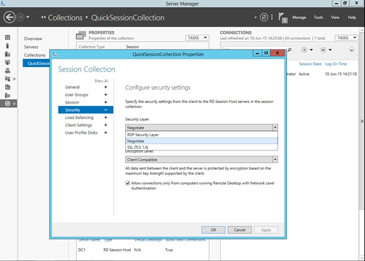The width and height of the screenshot is (365, 261).
Task: Choose SSL (TLS 1.0) option
Action: click(202, 147)
